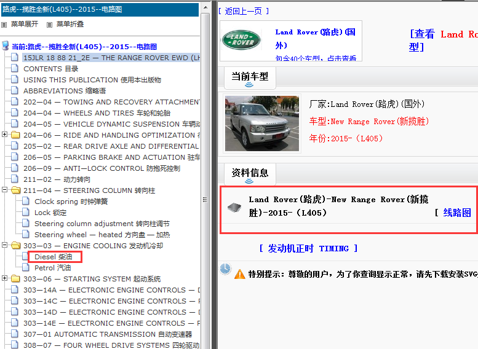The height and width of the screenshot is (349, 478).
Task: Click the page icon of CONTENTS 目录
Action: (x=15, y=68)
